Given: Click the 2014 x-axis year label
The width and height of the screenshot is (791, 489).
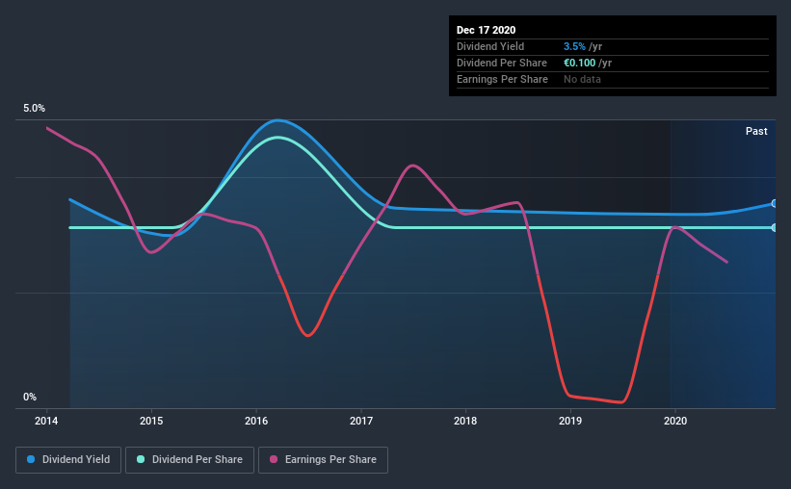Looking at the screenshot, I should click(46, 421).
